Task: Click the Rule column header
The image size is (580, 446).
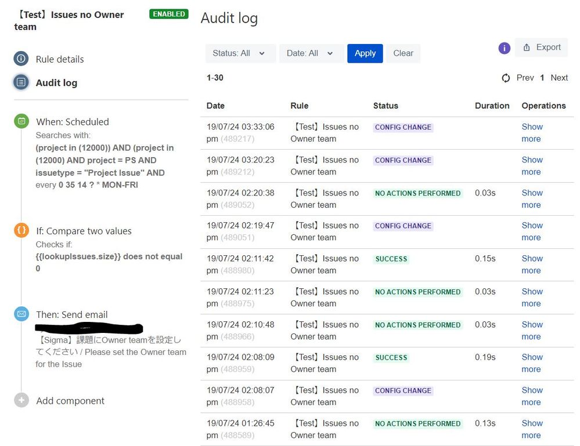Action: [x=299, y=106]
